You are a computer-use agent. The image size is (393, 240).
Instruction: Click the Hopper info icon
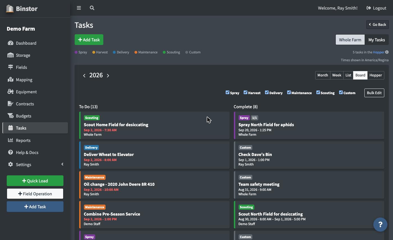coord(387,52)
